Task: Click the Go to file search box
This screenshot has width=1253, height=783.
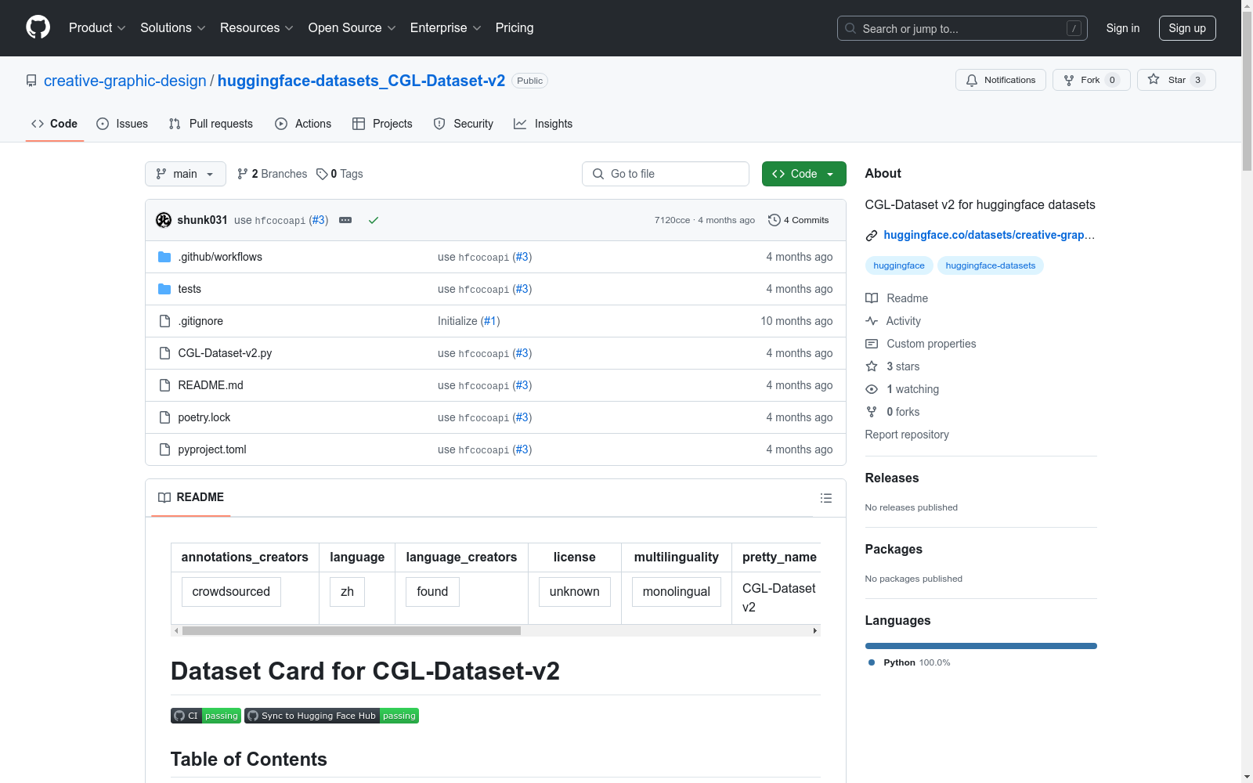Action: tap(666, 174)
